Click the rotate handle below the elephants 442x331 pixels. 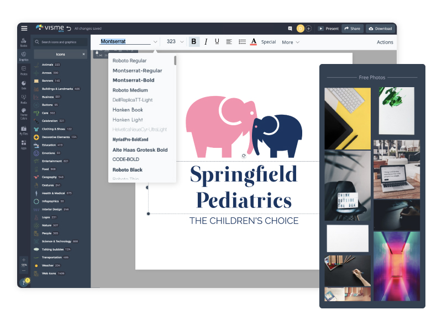(x=244, y=156)
